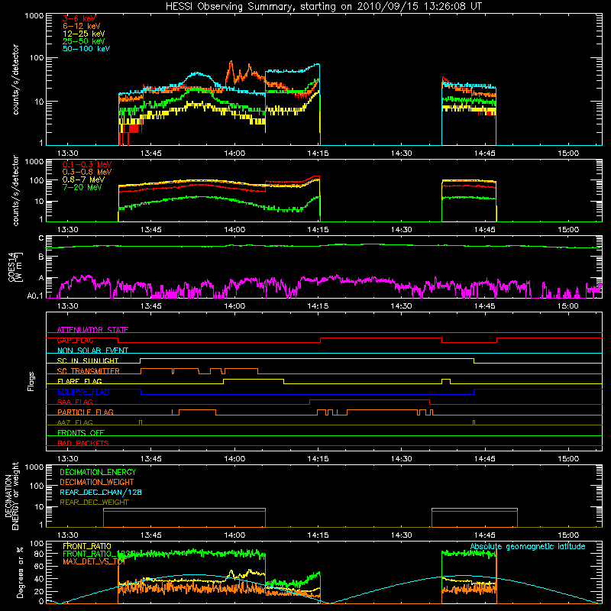The width and height of the screenshot is (611, 611).
Task: Select the BAD_PACKETS flag label
Action: click(83, 443)
